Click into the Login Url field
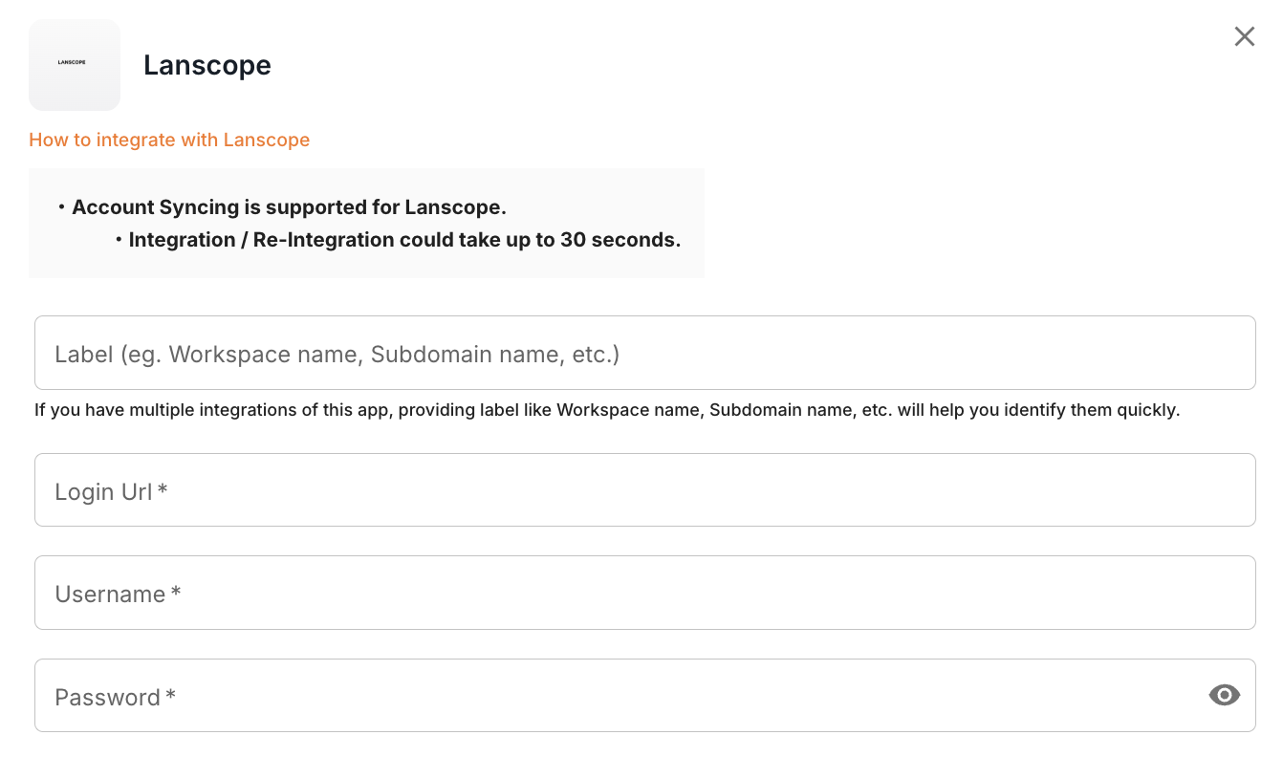The image size is (1283, 757). [644, 489]
